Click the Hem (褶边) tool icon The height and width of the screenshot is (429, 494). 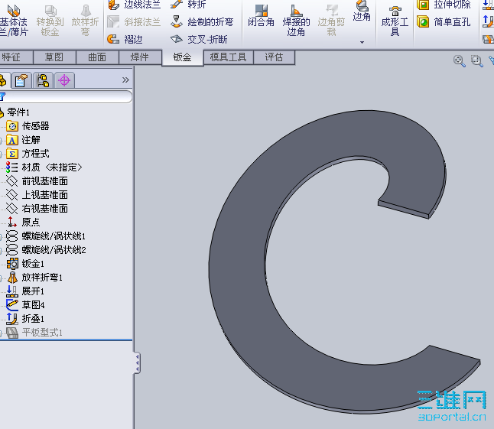coord(113,39)
